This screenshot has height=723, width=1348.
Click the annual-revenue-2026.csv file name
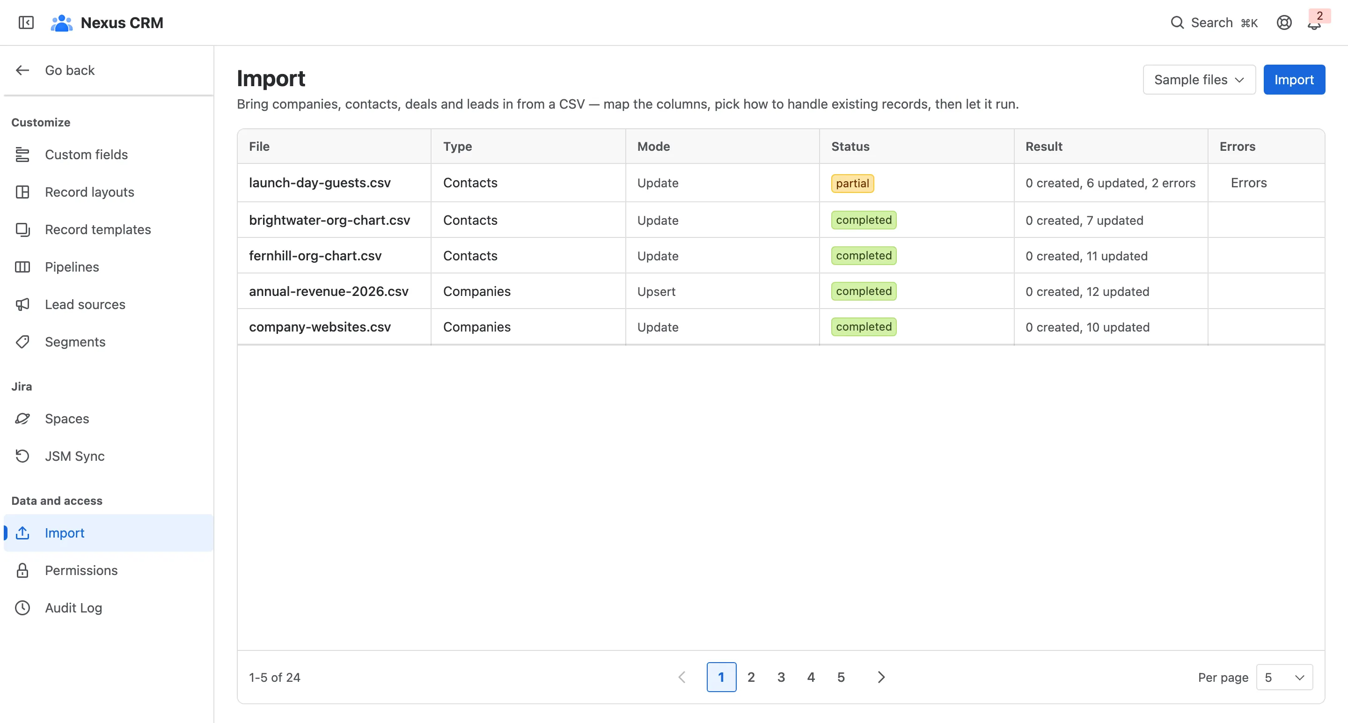(329, 291)
